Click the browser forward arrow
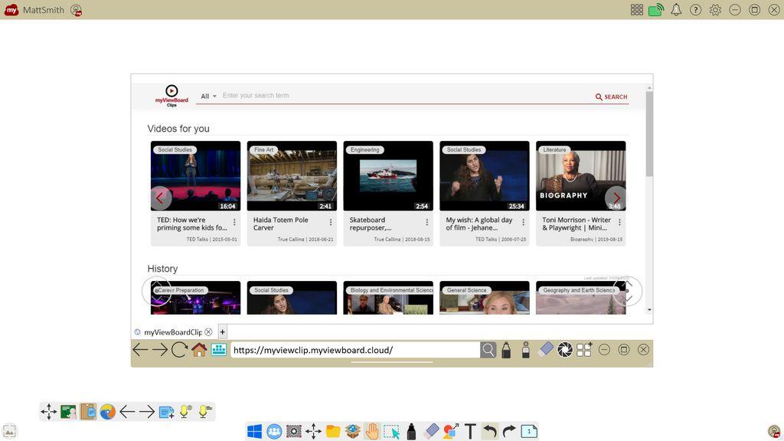This screenshot has width=784, height=441. tap(160, 349)
